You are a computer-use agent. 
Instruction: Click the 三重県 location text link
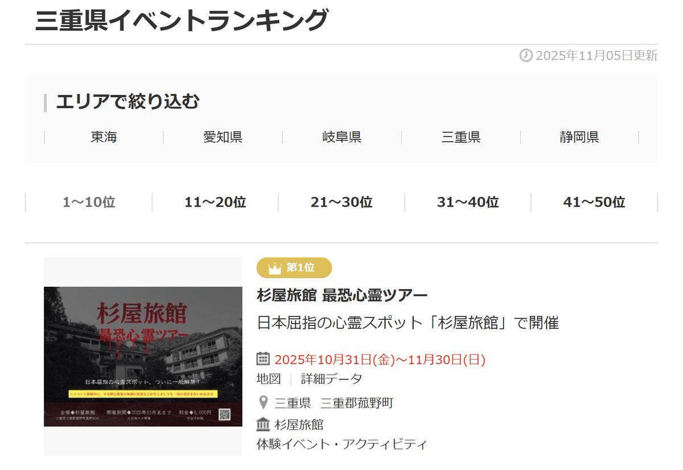[x=293, y=403]
